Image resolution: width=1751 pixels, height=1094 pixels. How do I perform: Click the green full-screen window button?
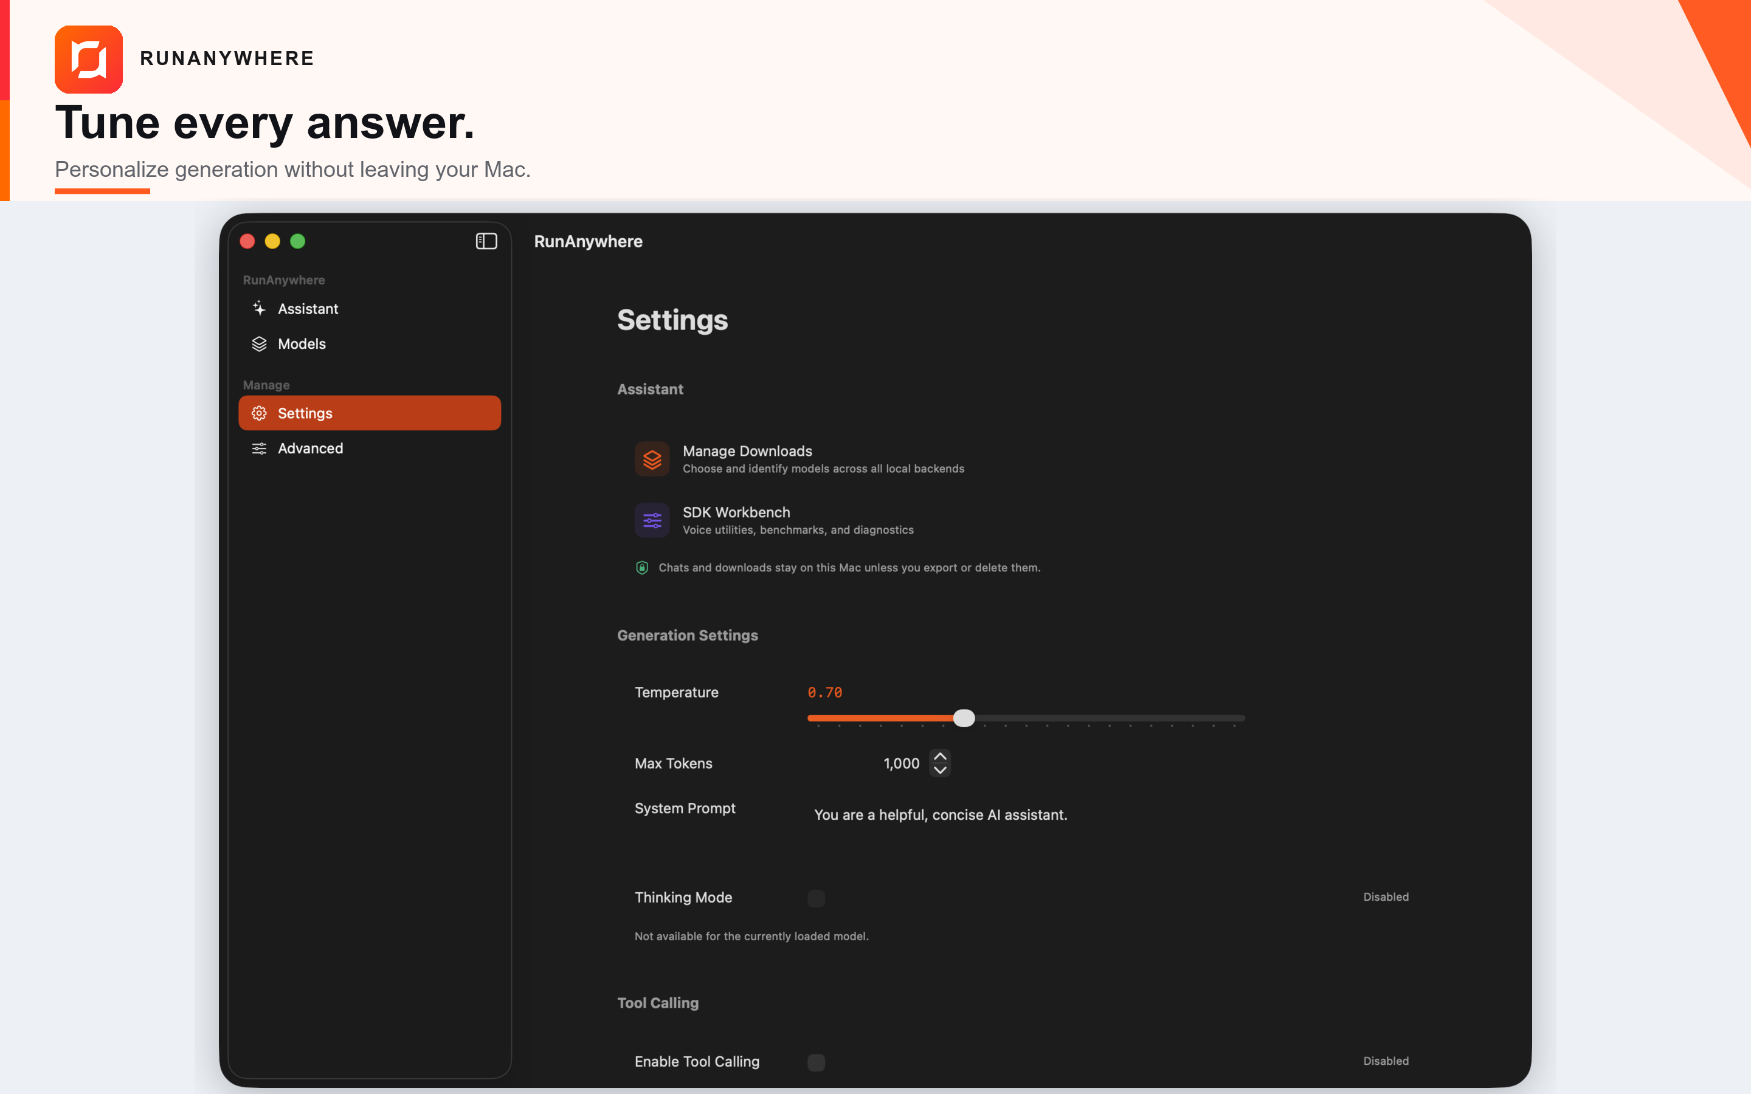pos(298,241)
